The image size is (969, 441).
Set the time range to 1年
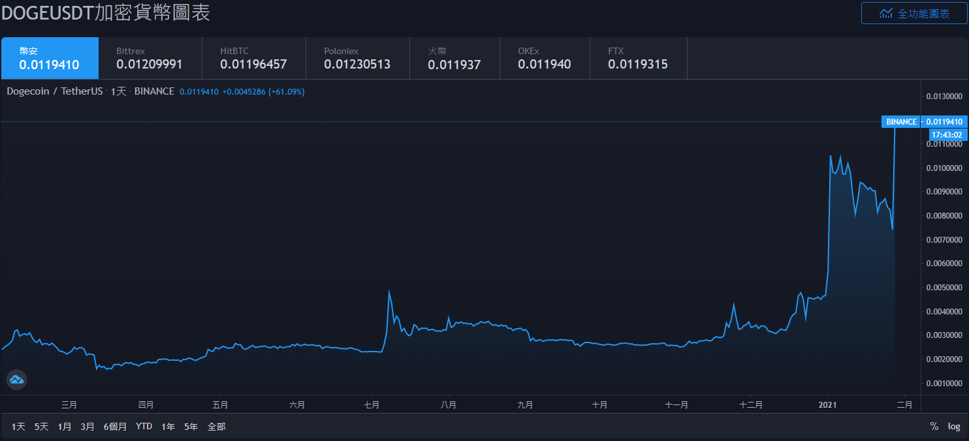click(168, 427)
